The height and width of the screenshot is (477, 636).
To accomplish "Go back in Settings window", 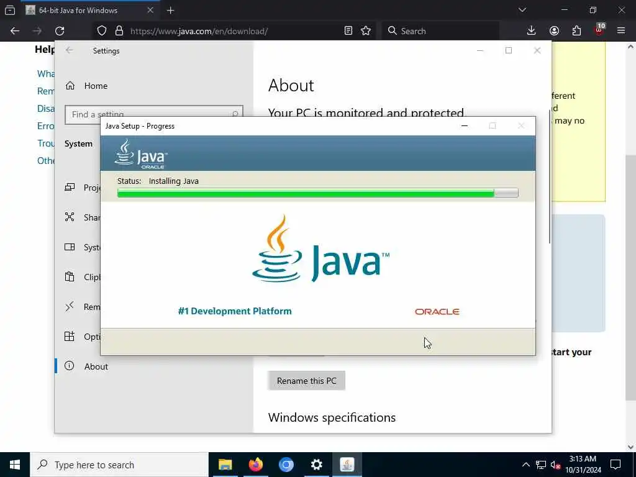I will (70, 50).
